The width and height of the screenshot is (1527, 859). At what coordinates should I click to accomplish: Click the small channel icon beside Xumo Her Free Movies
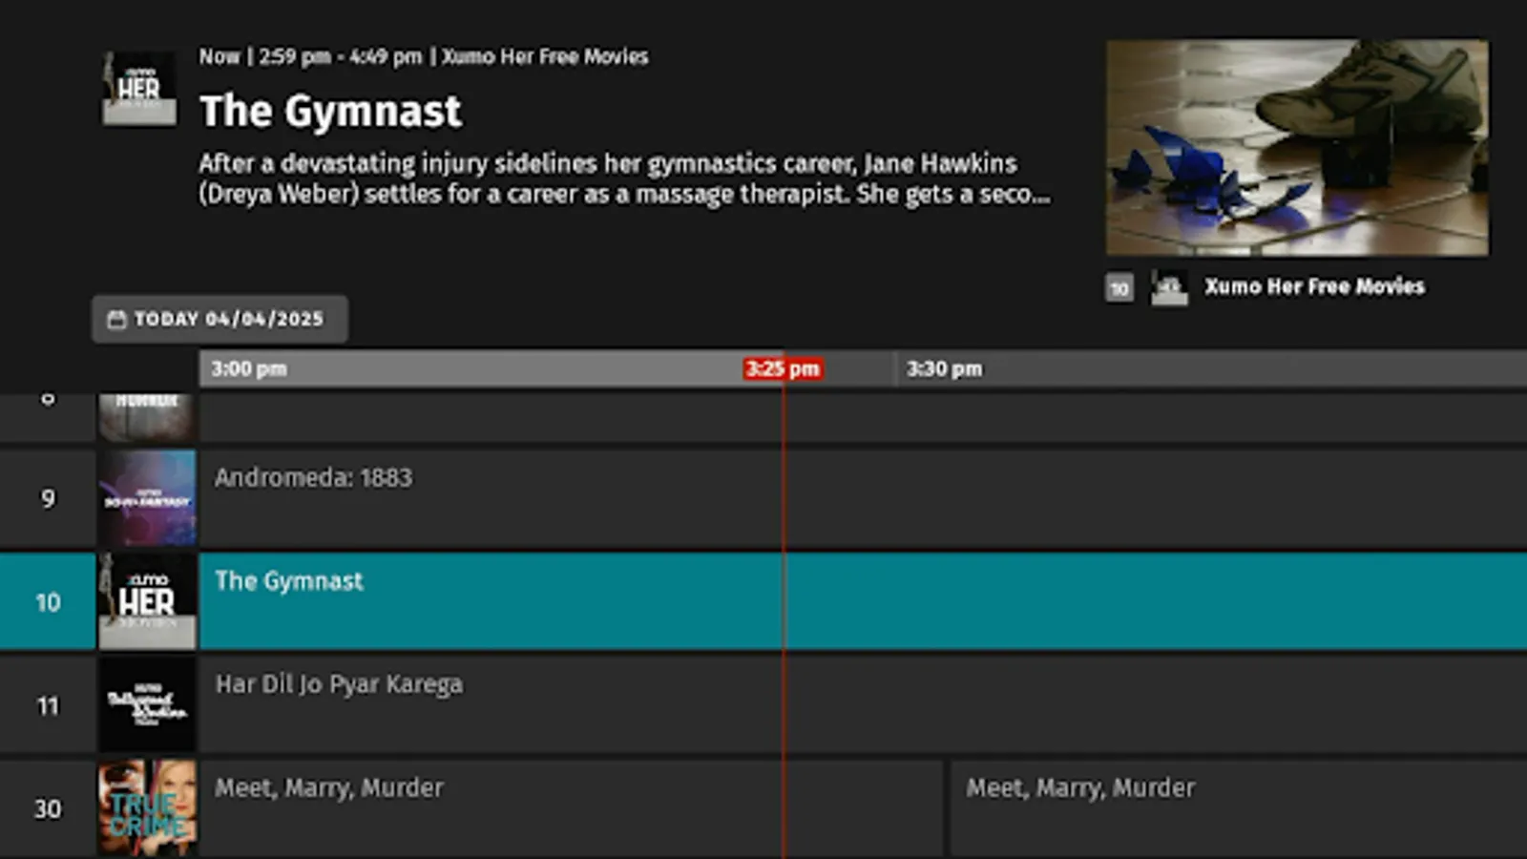pos(1168,286)
